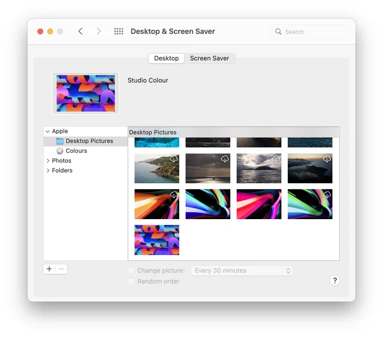Minimize window with the yellow button
The image size is (383, 338).
(50, 32)
